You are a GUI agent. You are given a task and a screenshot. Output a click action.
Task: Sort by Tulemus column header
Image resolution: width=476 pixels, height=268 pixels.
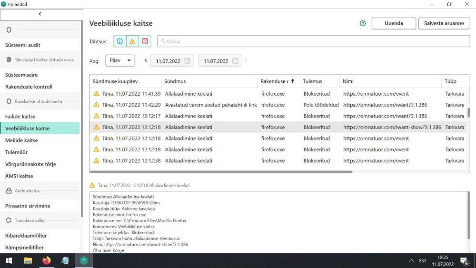319,81
